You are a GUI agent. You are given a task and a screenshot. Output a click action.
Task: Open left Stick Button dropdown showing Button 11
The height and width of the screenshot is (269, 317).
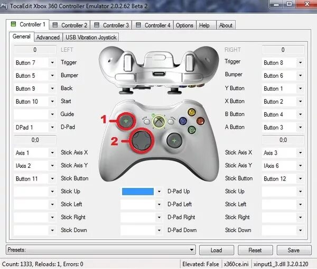coord(35,178)
